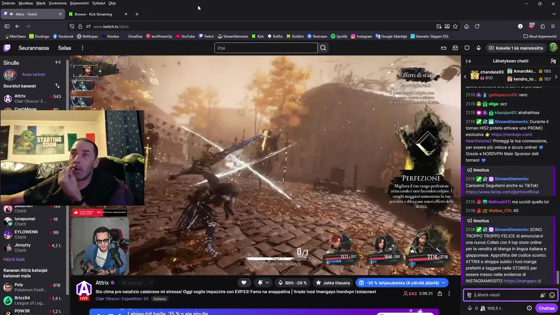The image size is (560, 315).
Task: Collapse the Sinulle sidebar
Action: point(58,62)
